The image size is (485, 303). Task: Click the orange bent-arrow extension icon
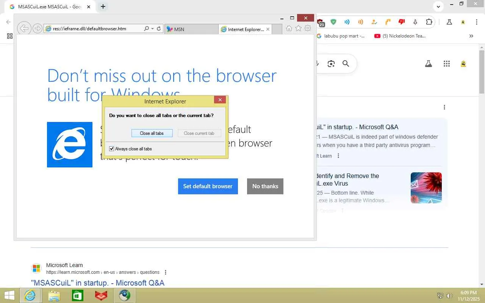point(388,22)
